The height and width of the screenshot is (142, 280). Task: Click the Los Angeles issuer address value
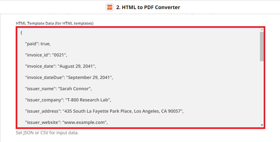coord(123,111)
